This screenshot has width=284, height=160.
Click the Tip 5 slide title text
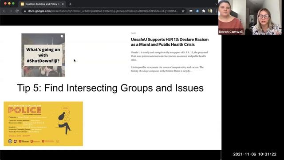(110, 88)
